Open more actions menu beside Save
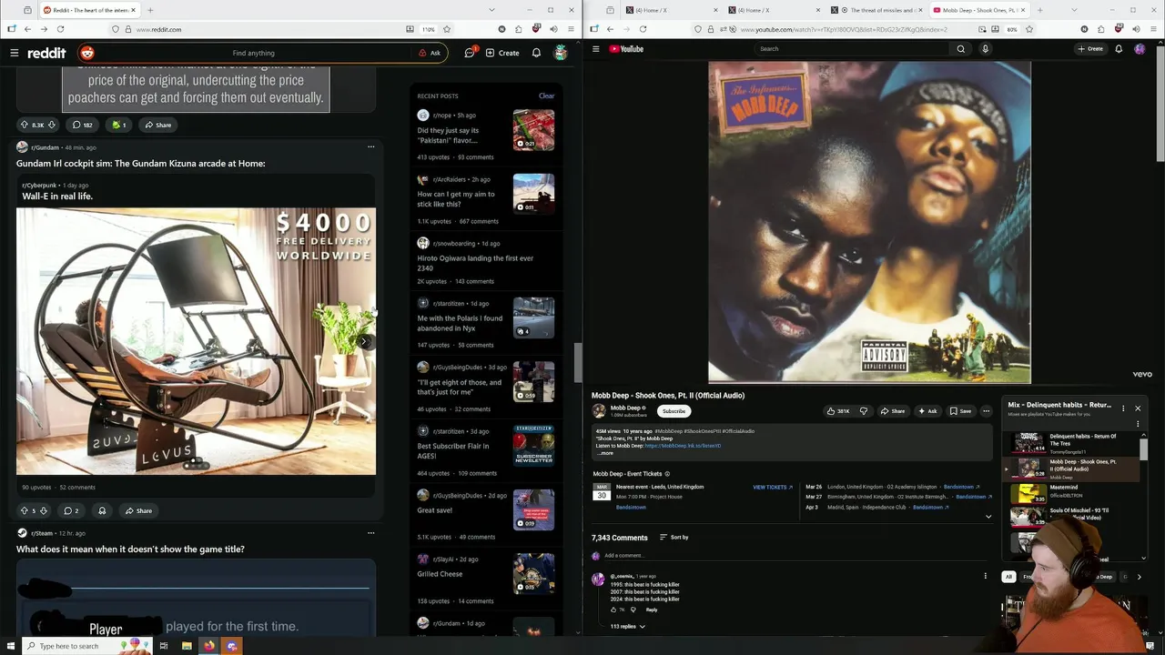 click(986, 411)
